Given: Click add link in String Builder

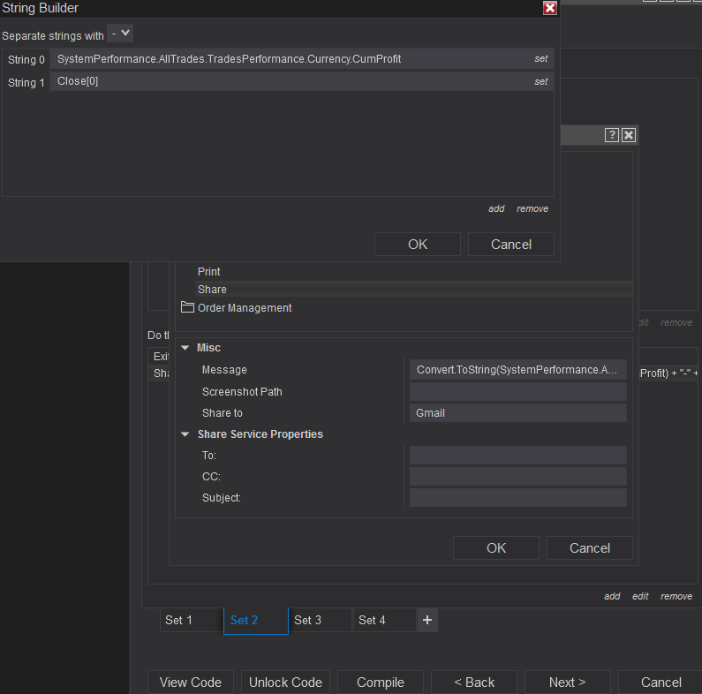Looking at the screenshot, I should 496,208.
